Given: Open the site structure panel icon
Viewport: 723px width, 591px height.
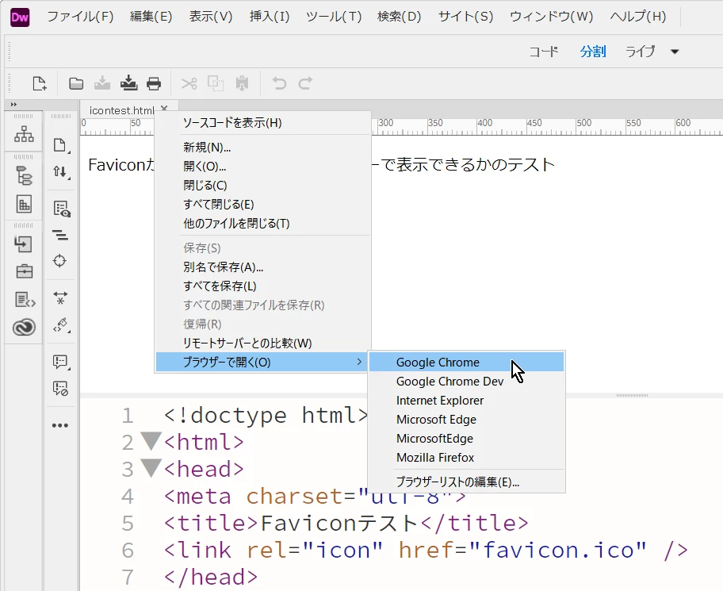Looking at the screenshot, I should [24, 134].
